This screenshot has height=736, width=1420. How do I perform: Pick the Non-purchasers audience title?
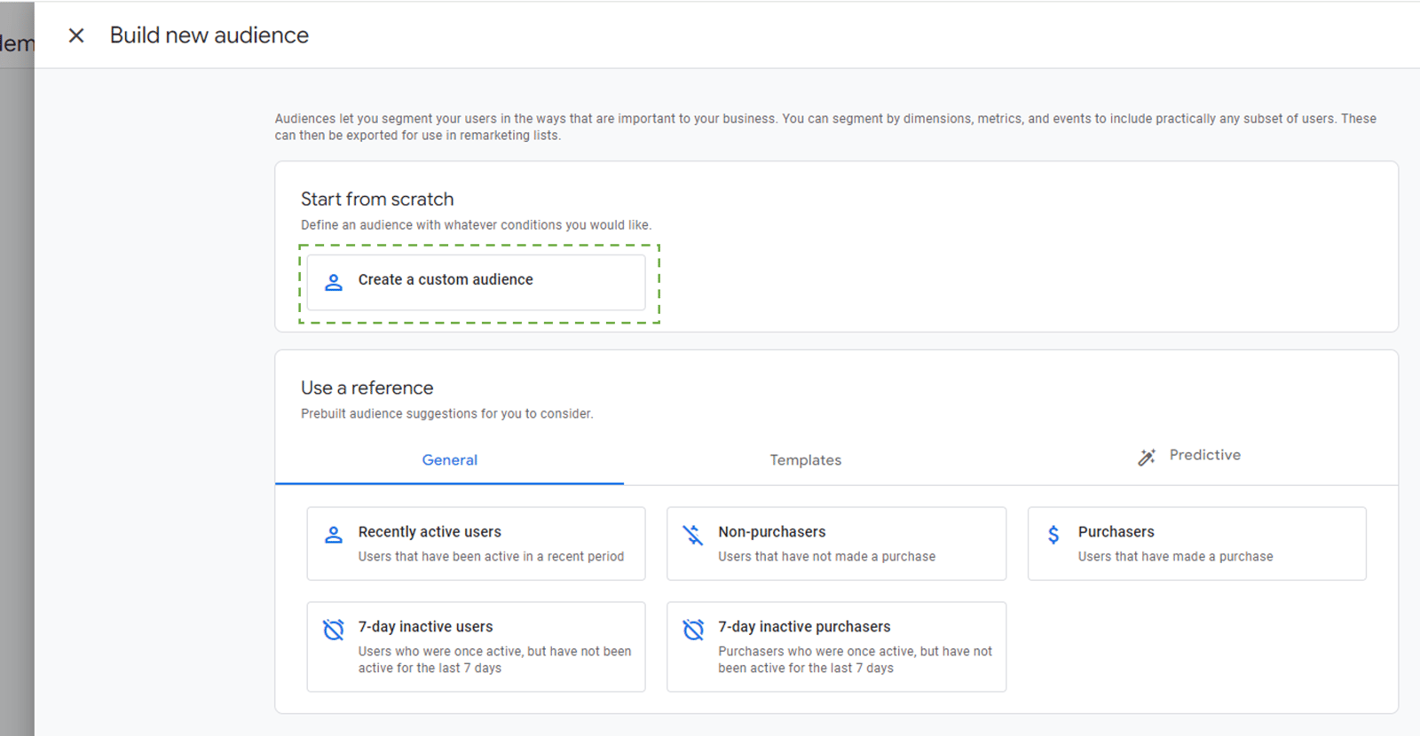point(771,532)
